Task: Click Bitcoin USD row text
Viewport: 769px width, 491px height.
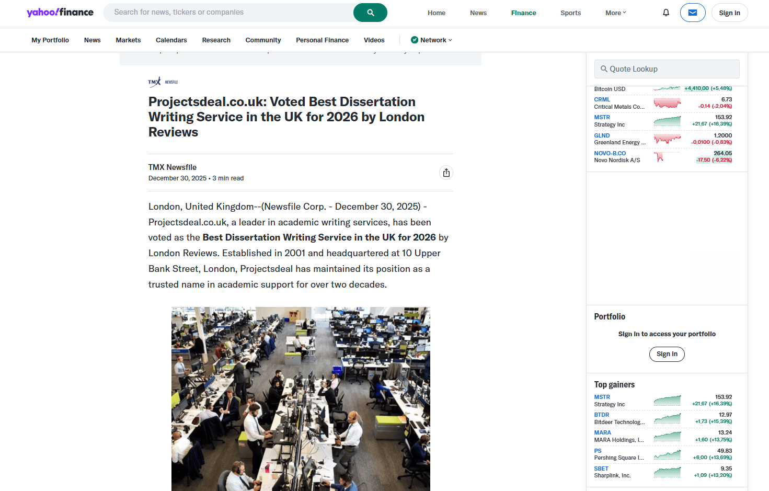Action: [x=610, y=89]
